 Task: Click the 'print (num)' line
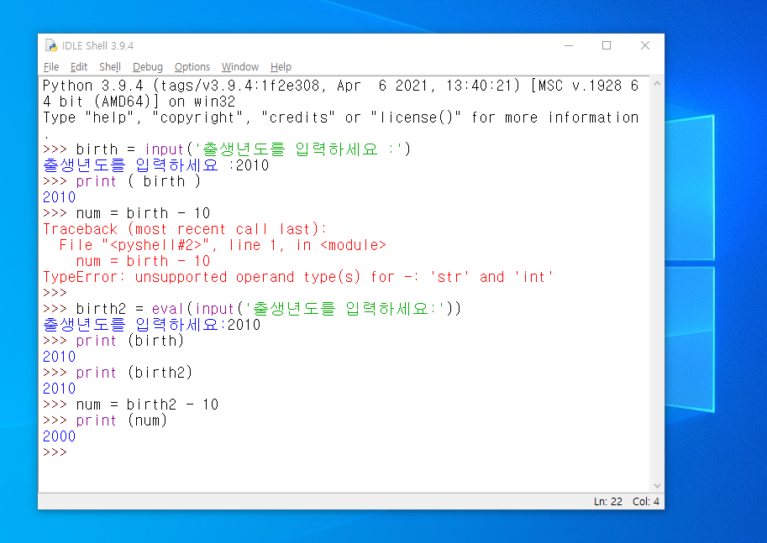pyautogui.click(x=105, y=420)
